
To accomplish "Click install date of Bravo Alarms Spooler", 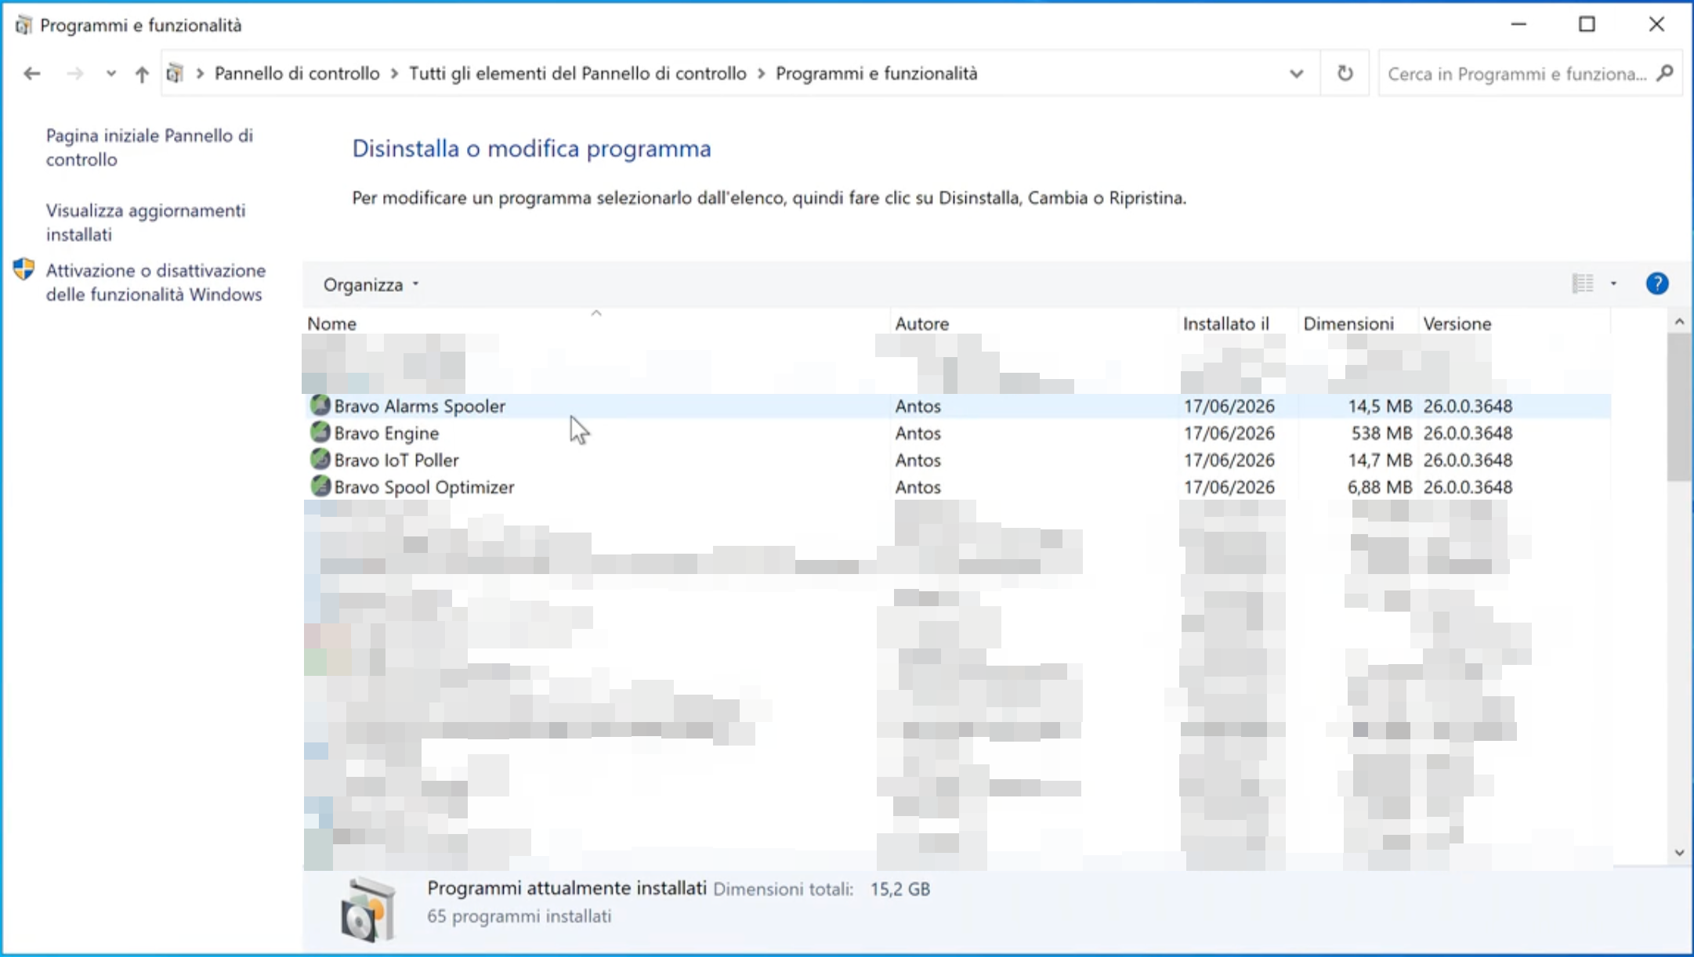I will click(x=1229, y=406).
